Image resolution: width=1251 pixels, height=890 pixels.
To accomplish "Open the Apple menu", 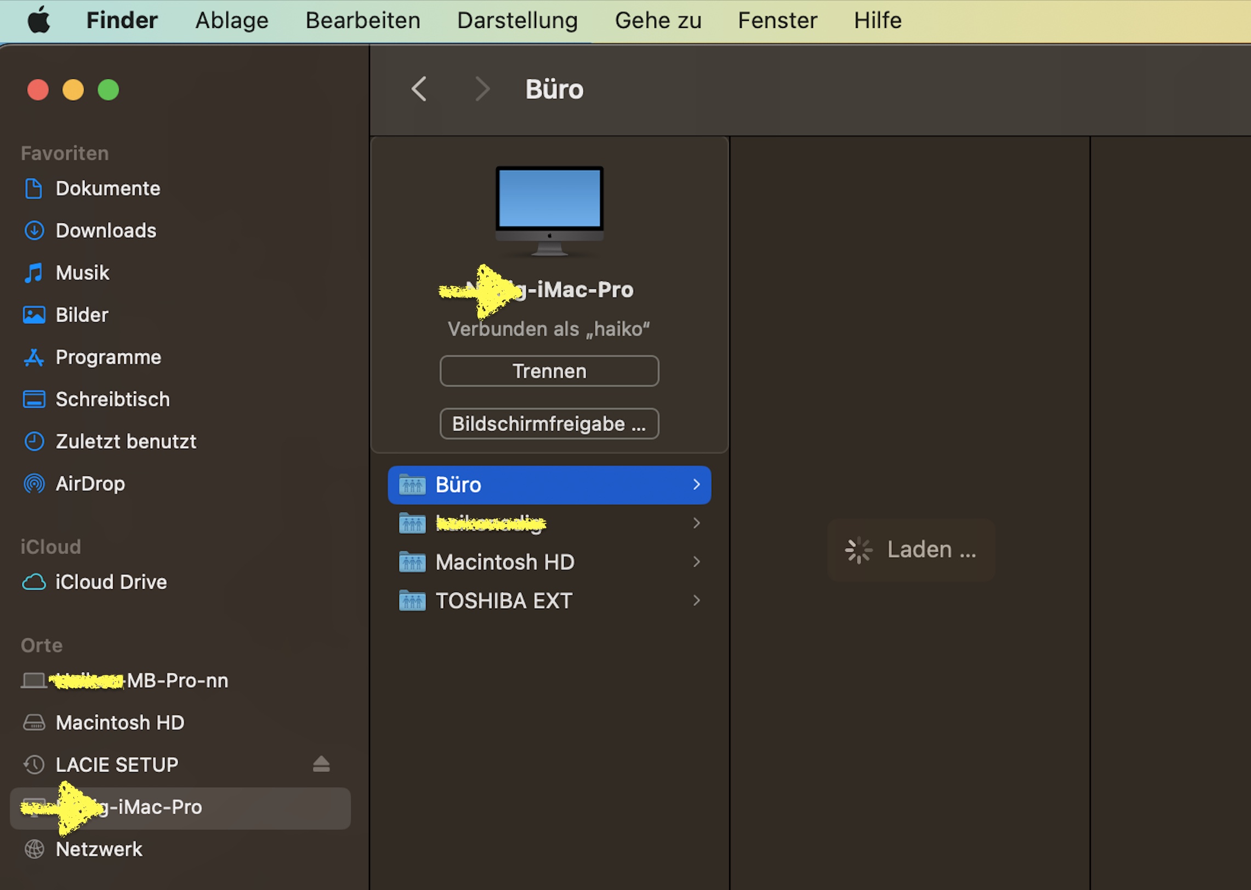I will [39, 21].
